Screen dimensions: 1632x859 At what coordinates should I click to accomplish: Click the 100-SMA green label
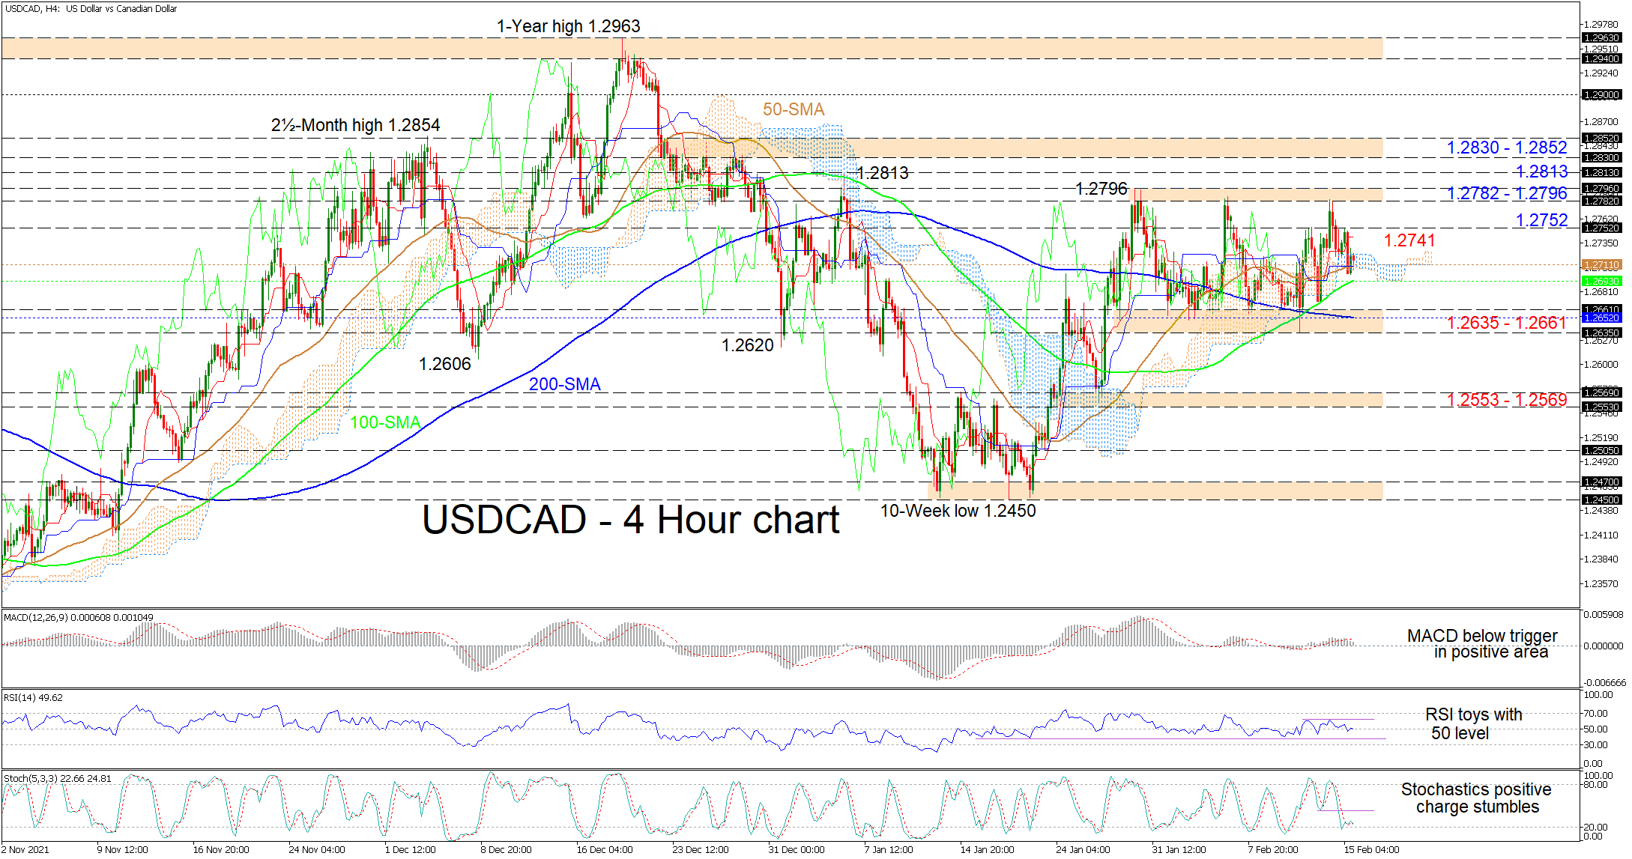pos(385,422)
